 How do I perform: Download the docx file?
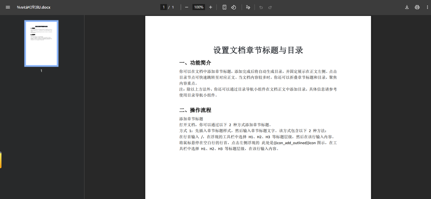click(x=407, y=7)
